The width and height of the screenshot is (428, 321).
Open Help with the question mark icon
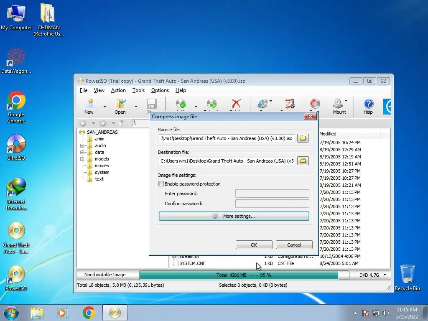tap(368, 104)
